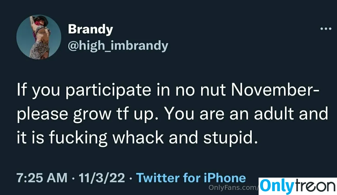Select the last line ending with stupid
The image size is (337, 195).
pos(137,138)
